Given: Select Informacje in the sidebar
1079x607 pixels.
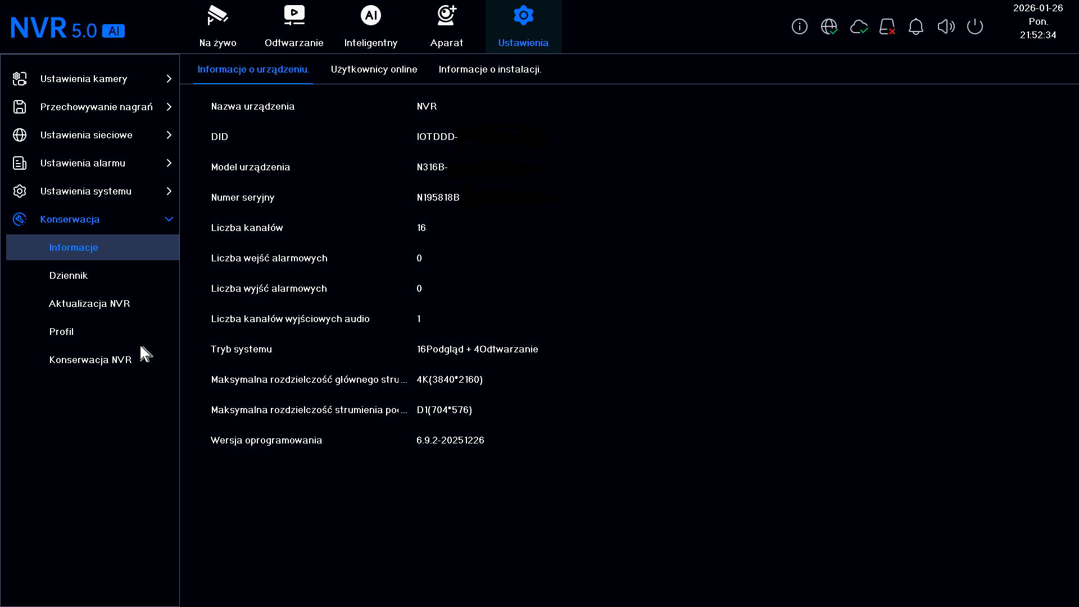Looking at the screenshot, I should click(93, 247).
